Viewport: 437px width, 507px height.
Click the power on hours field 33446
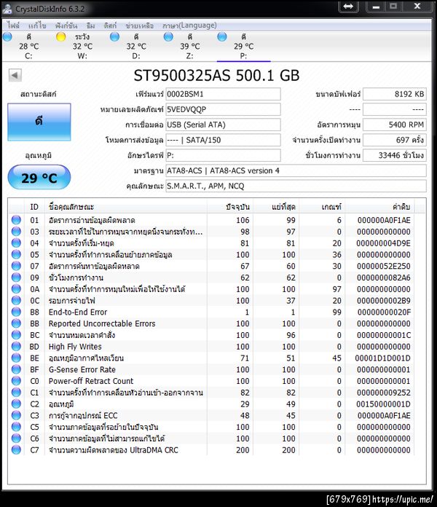pos(395,155)
